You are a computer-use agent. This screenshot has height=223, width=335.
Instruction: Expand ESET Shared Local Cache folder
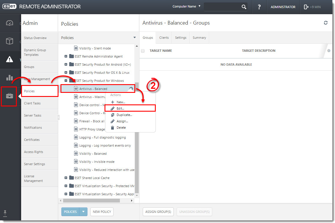click(66, 178)
